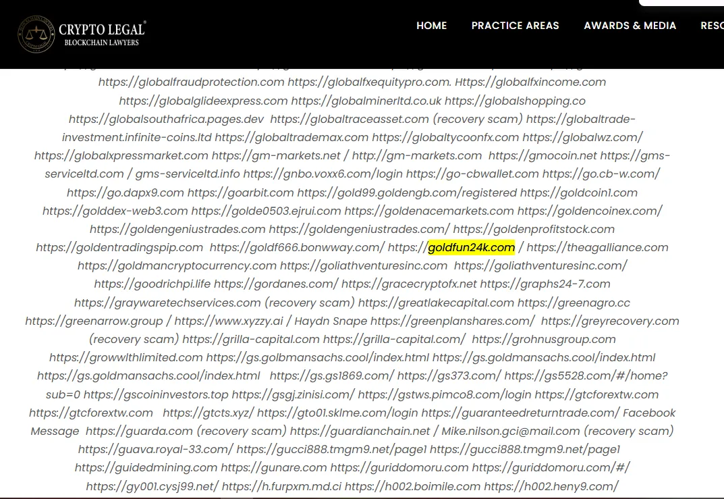Select https://goldenprofitstock.com text
724x499 pixels.
[533, 229]
